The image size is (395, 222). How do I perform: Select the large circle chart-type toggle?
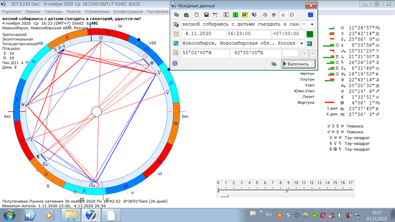tap(291, 15)
